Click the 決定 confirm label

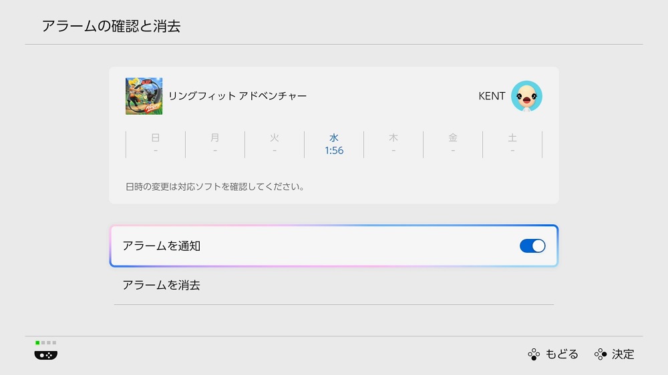(622, 354)
